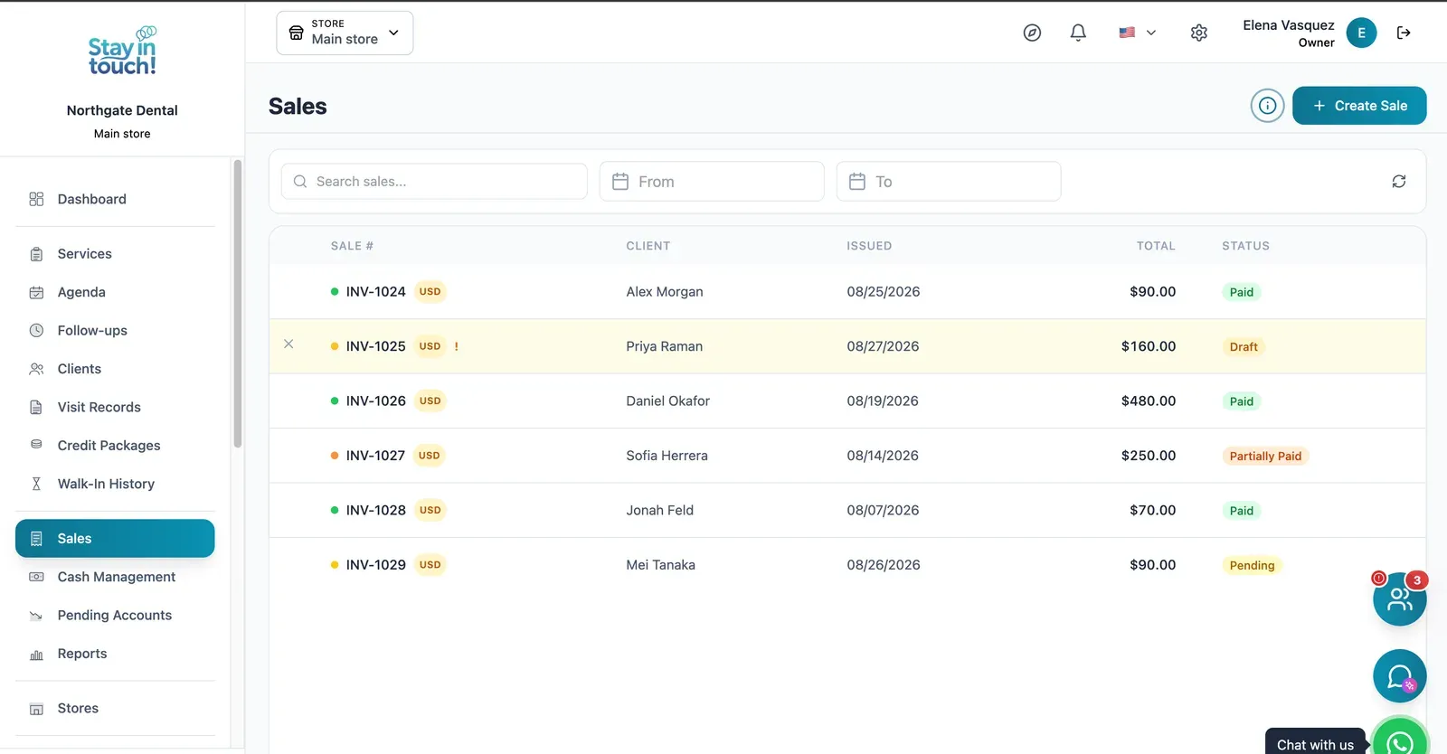Open Reports section
This screenshot has height=754, width=1447.
[115, 654]
